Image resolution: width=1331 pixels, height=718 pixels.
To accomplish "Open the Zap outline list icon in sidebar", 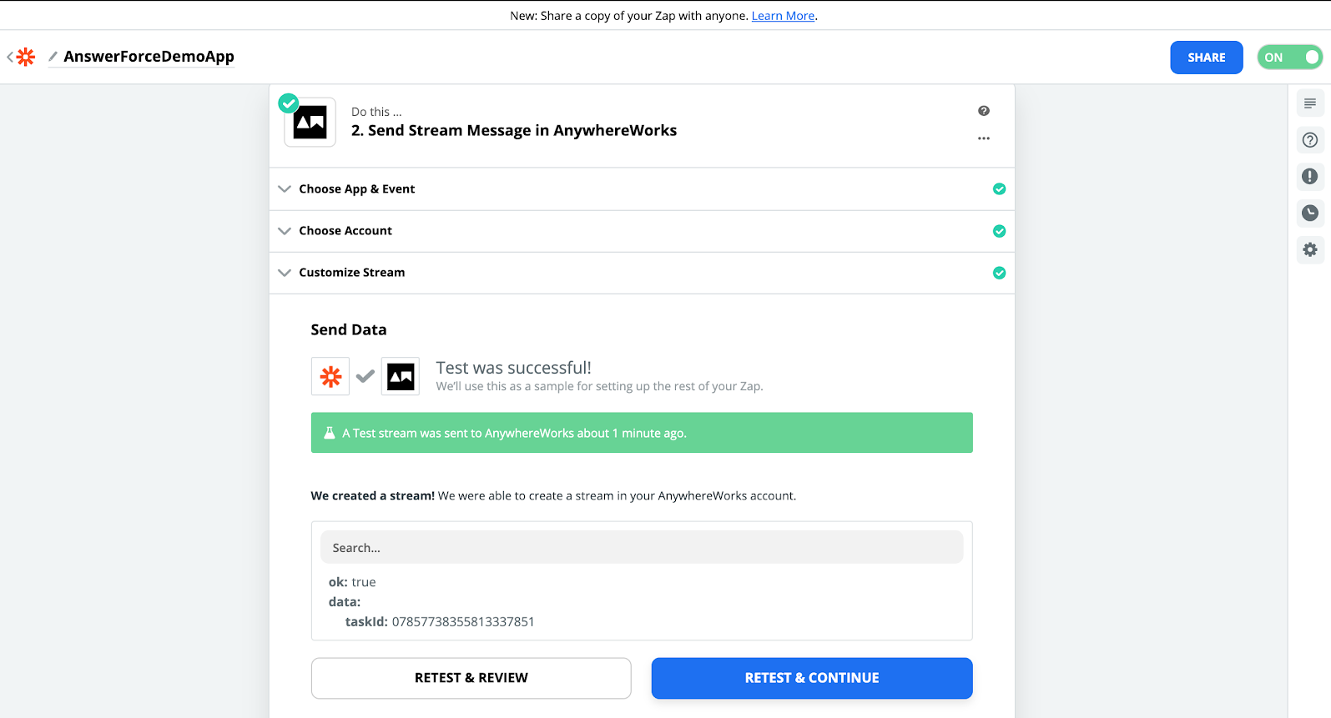I will coord(1310,103).
